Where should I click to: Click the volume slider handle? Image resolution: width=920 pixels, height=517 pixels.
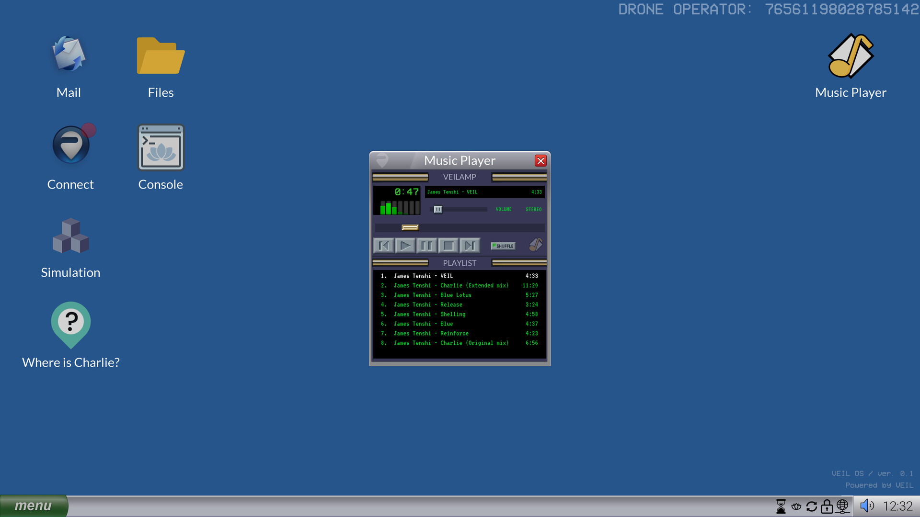438,210
